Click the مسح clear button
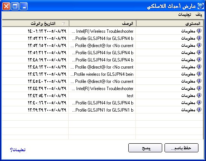The height and width of the screenshot is (161, 206). pyautogui.click(x=145, y=148)
